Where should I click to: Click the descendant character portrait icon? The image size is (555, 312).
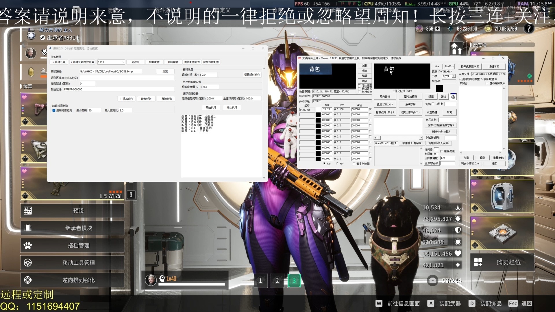[x=31, y=53]
